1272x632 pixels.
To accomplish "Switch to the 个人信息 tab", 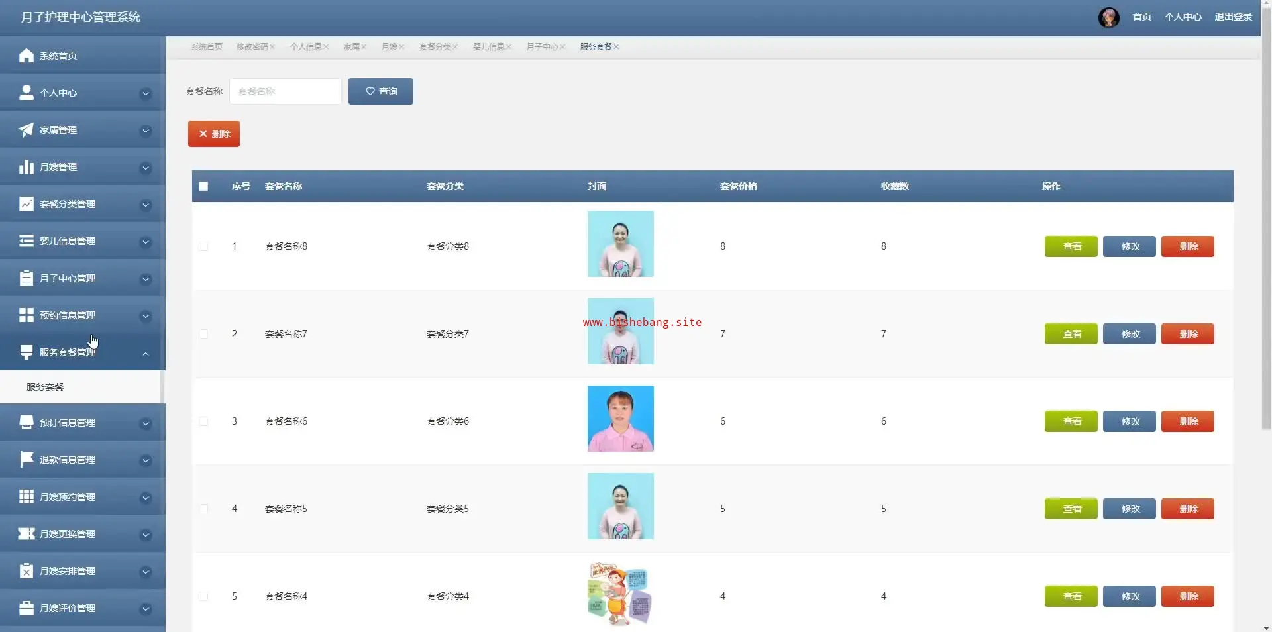I will coord(306,47).
